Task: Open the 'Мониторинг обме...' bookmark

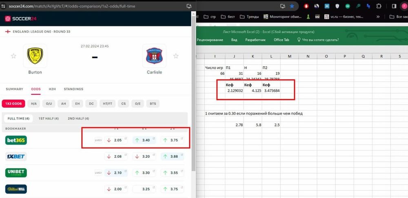Action: (283, 17)
